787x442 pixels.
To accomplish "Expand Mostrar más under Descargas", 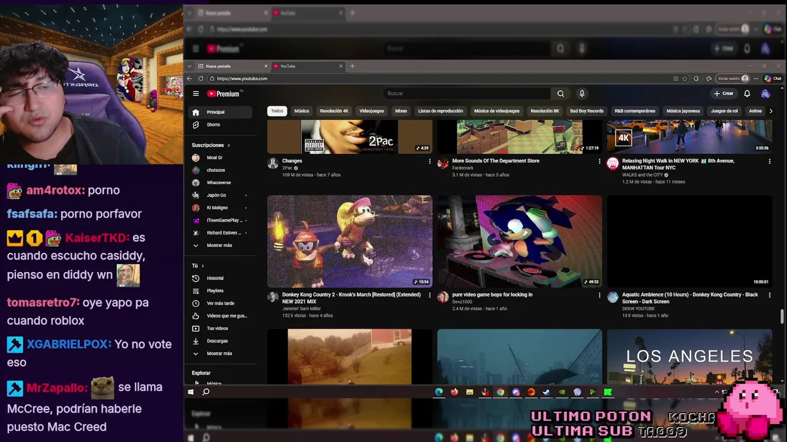I will (219, 354).
